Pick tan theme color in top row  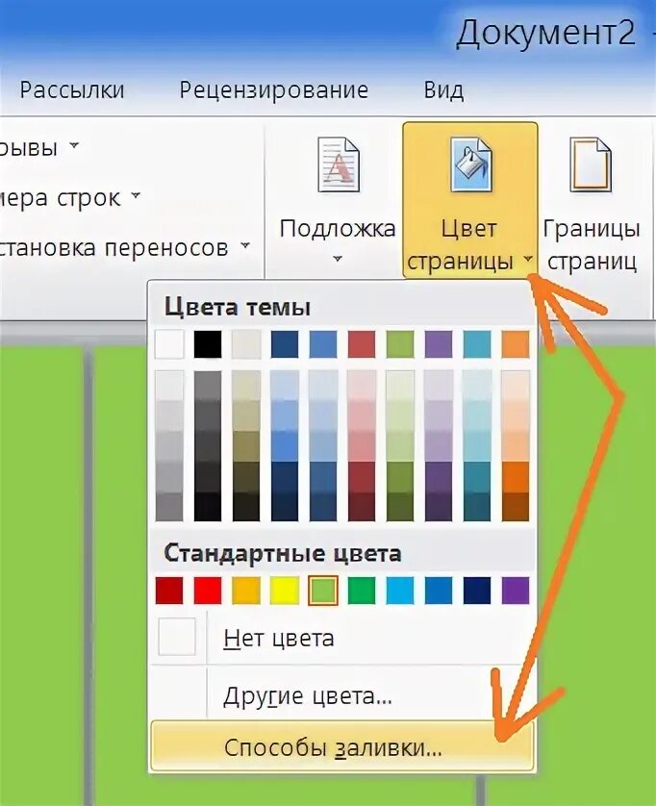(246, 344)
